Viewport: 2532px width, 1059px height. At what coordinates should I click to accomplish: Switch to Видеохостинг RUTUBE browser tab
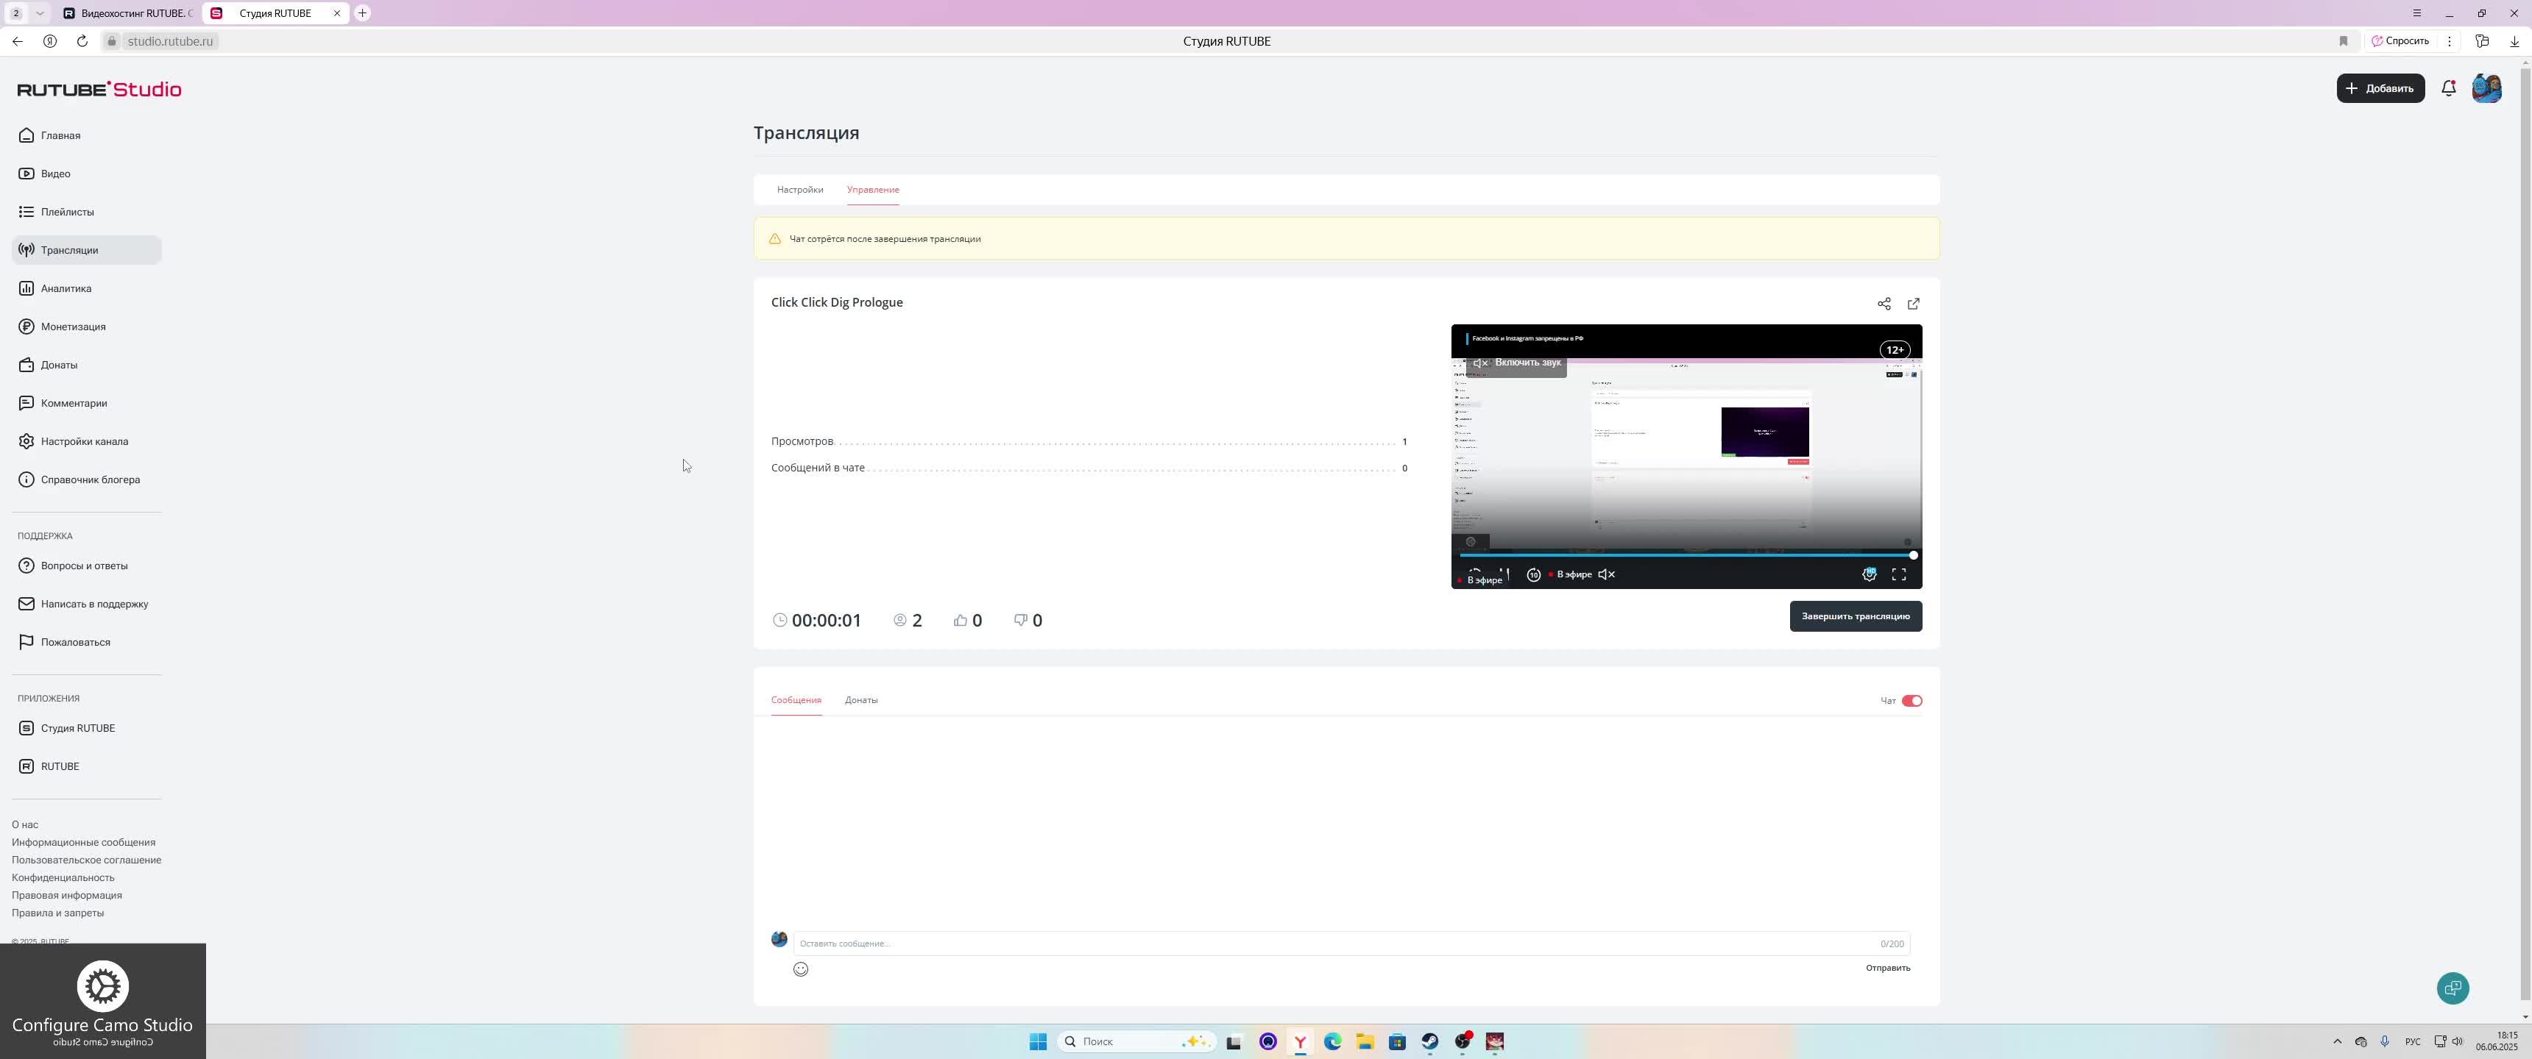128,13
